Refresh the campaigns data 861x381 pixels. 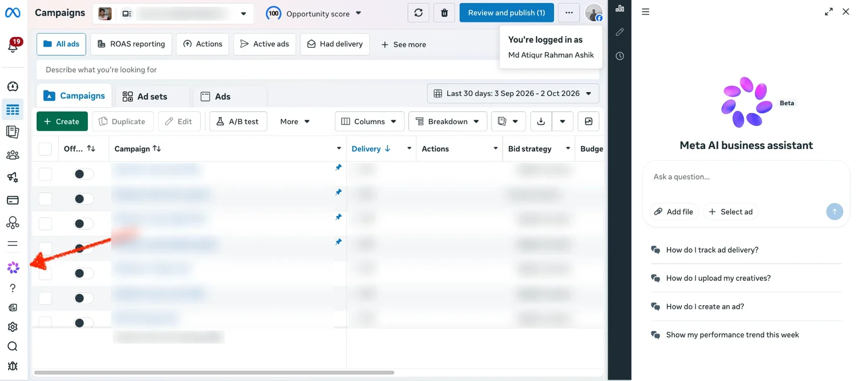[418, 12]
